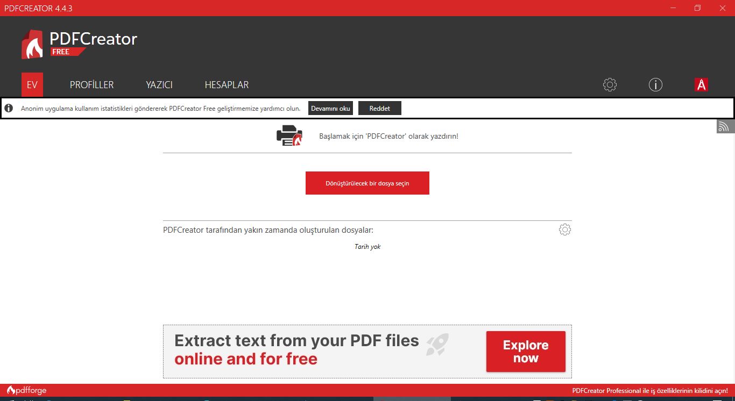Click the 'Tarih yok' text
The height and width of the screenshot is (401, 735).
click(x=367, y=247)
